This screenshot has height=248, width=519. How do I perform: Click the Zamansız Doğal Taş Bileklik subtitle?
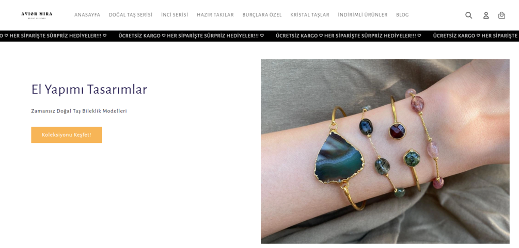79,111
